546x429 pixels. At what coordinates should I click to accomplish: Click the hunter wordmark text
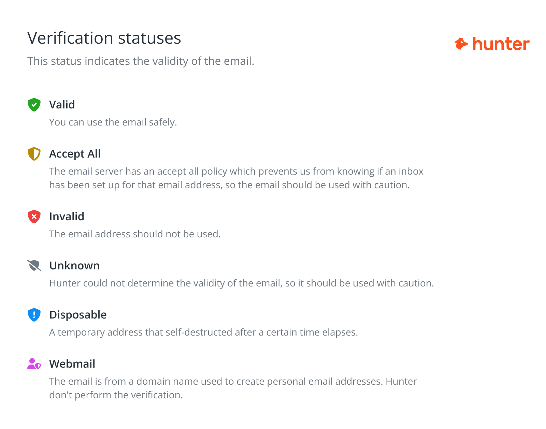(501, 44)
